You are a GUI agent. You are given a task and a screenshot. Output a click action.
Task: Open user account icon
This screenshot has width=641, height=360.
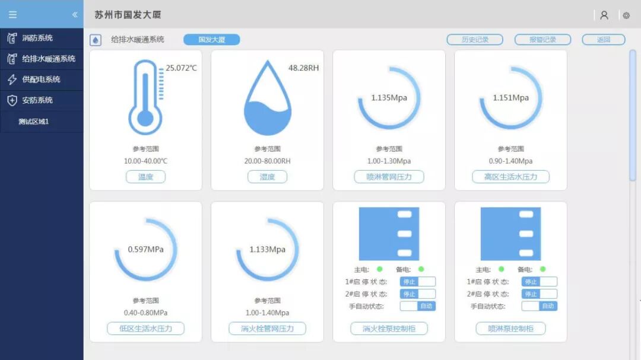(x=604, y=15)
